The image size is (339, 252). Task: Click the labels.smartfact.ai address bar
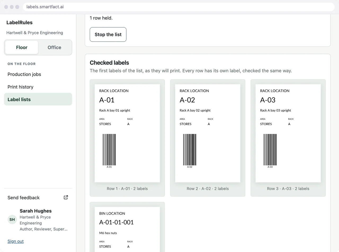(x=179, y=7)
